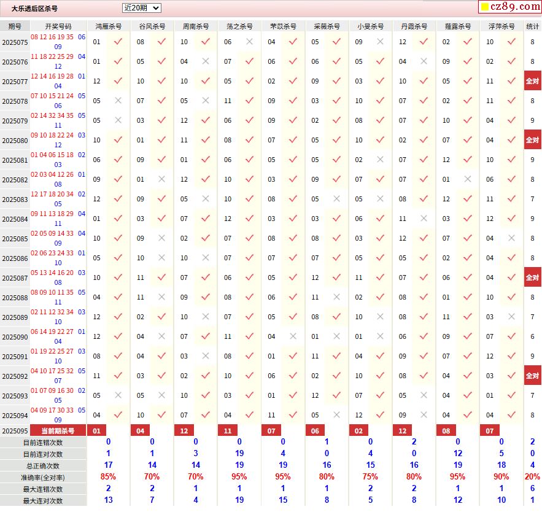
Task: Click the 期号 column header
Action: tap(15, 26)
